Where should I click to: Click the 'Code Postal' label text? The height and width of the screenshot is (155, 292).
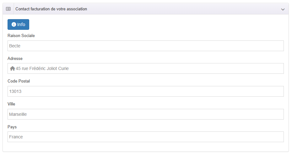19,81
